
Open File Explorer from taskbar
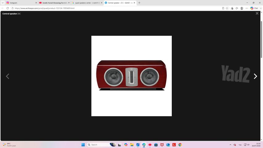[132, 145]
